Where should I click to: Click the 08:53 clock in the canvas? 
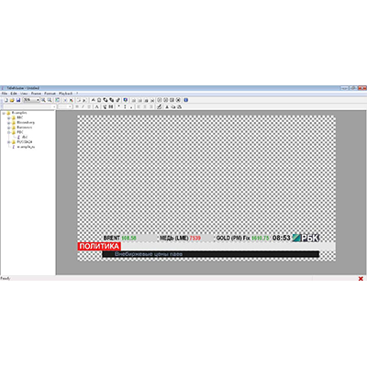(281, 238)
